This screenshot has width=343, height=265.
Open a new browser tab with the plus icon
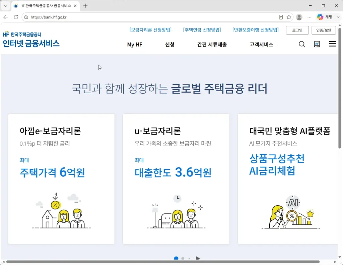pos(85,6)
